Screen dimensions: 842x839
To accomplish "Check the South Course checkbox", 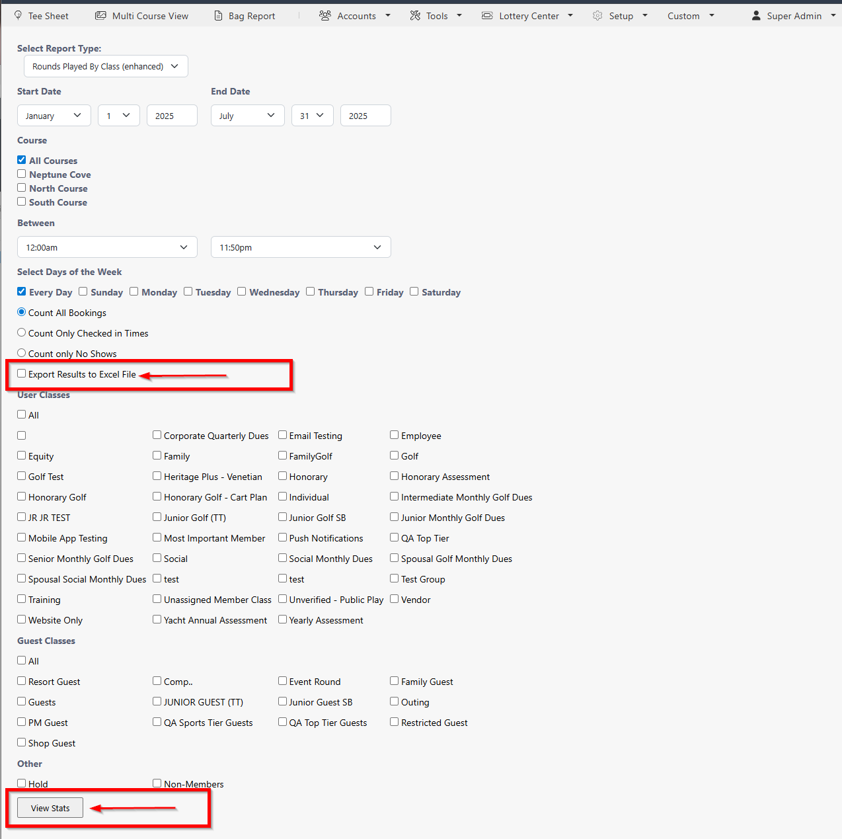I will click(22, 202).
